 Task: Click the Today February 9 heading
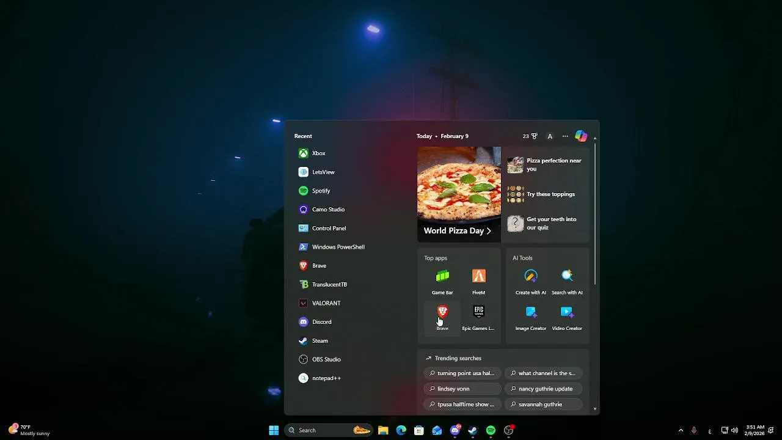(442, 136)
